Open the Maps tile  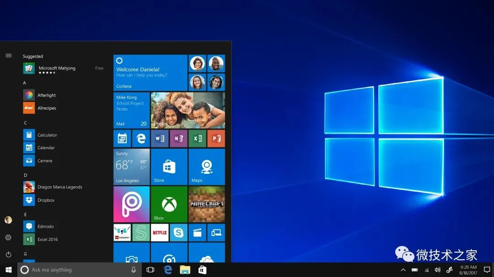point(206,166)
